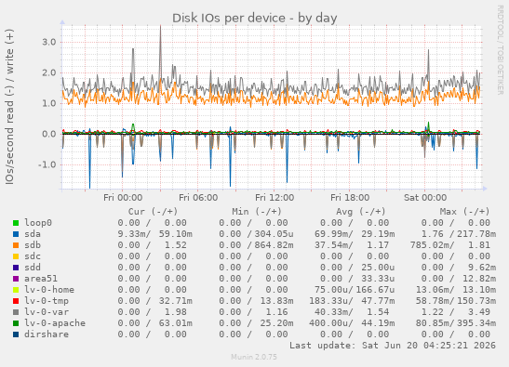509x367 pixels.
Task: Select the 'sda' legend label
Action: pos(33,234)
